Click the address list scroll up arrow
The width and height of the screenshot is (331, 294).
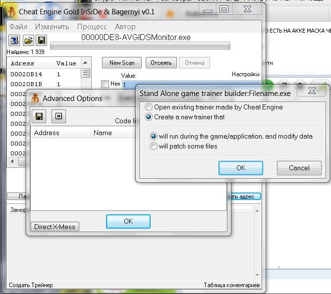coord(85,62)
